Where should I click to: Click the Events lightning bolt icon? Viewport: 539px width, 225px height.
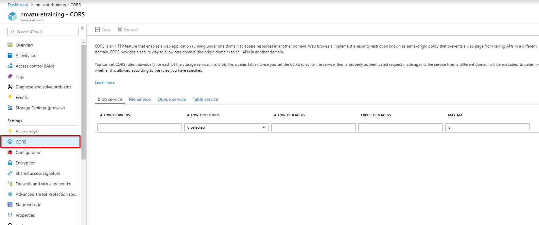coord(10,97)
